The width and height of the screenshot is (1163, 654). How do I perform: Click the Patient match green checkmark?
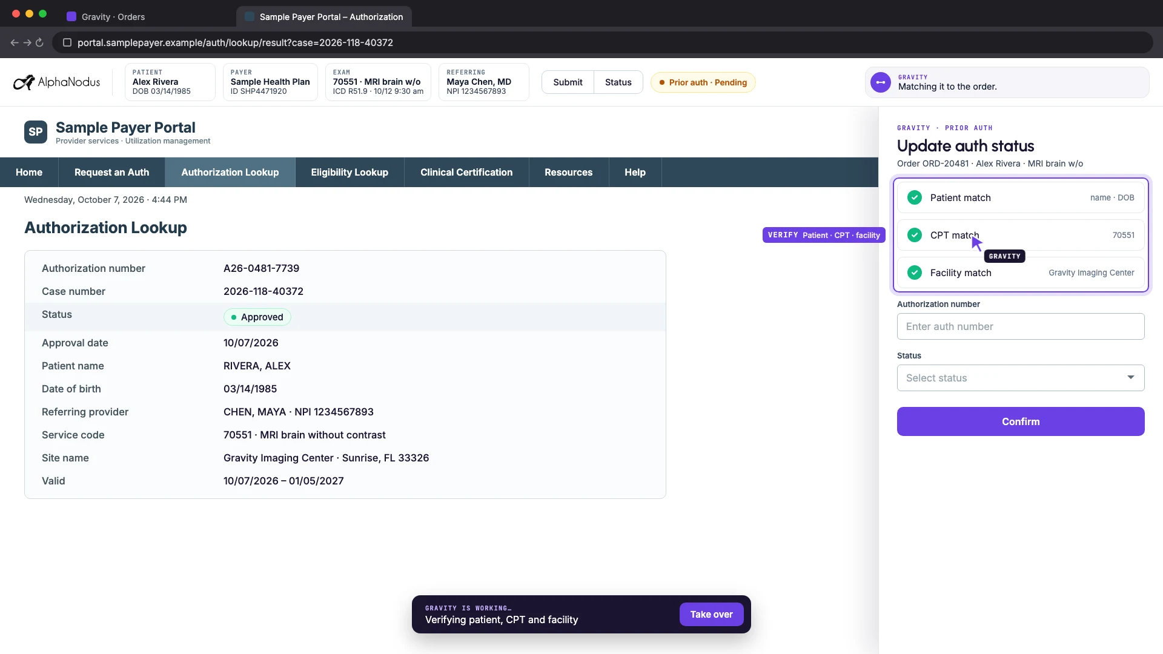tap(915, 197)
